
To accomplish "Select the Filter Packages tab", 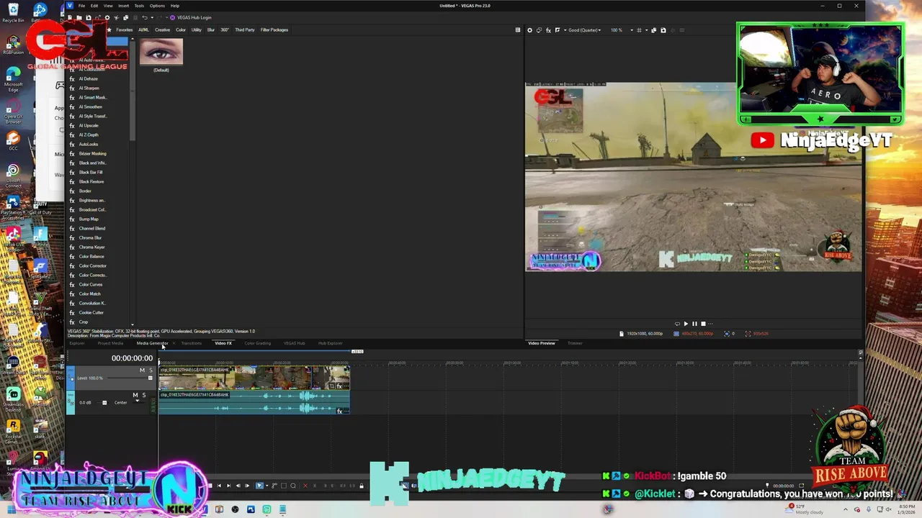I will [x=274, y=30].
